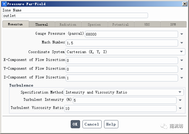The width and height of the screenshot is (189, 134).
Task: Open the Species tab
Action: 94,24
